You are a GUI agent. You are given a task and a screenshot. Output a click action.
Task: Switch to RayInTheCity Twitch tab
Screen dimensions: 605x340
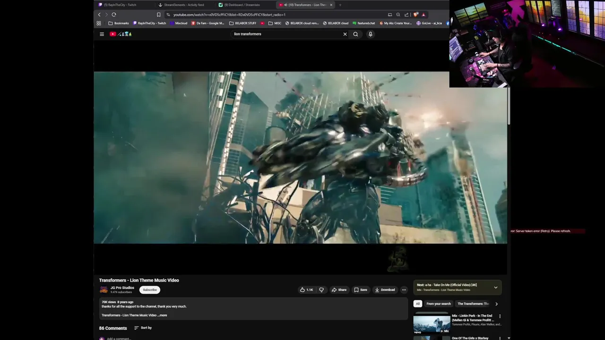click(x=124, y=5)
